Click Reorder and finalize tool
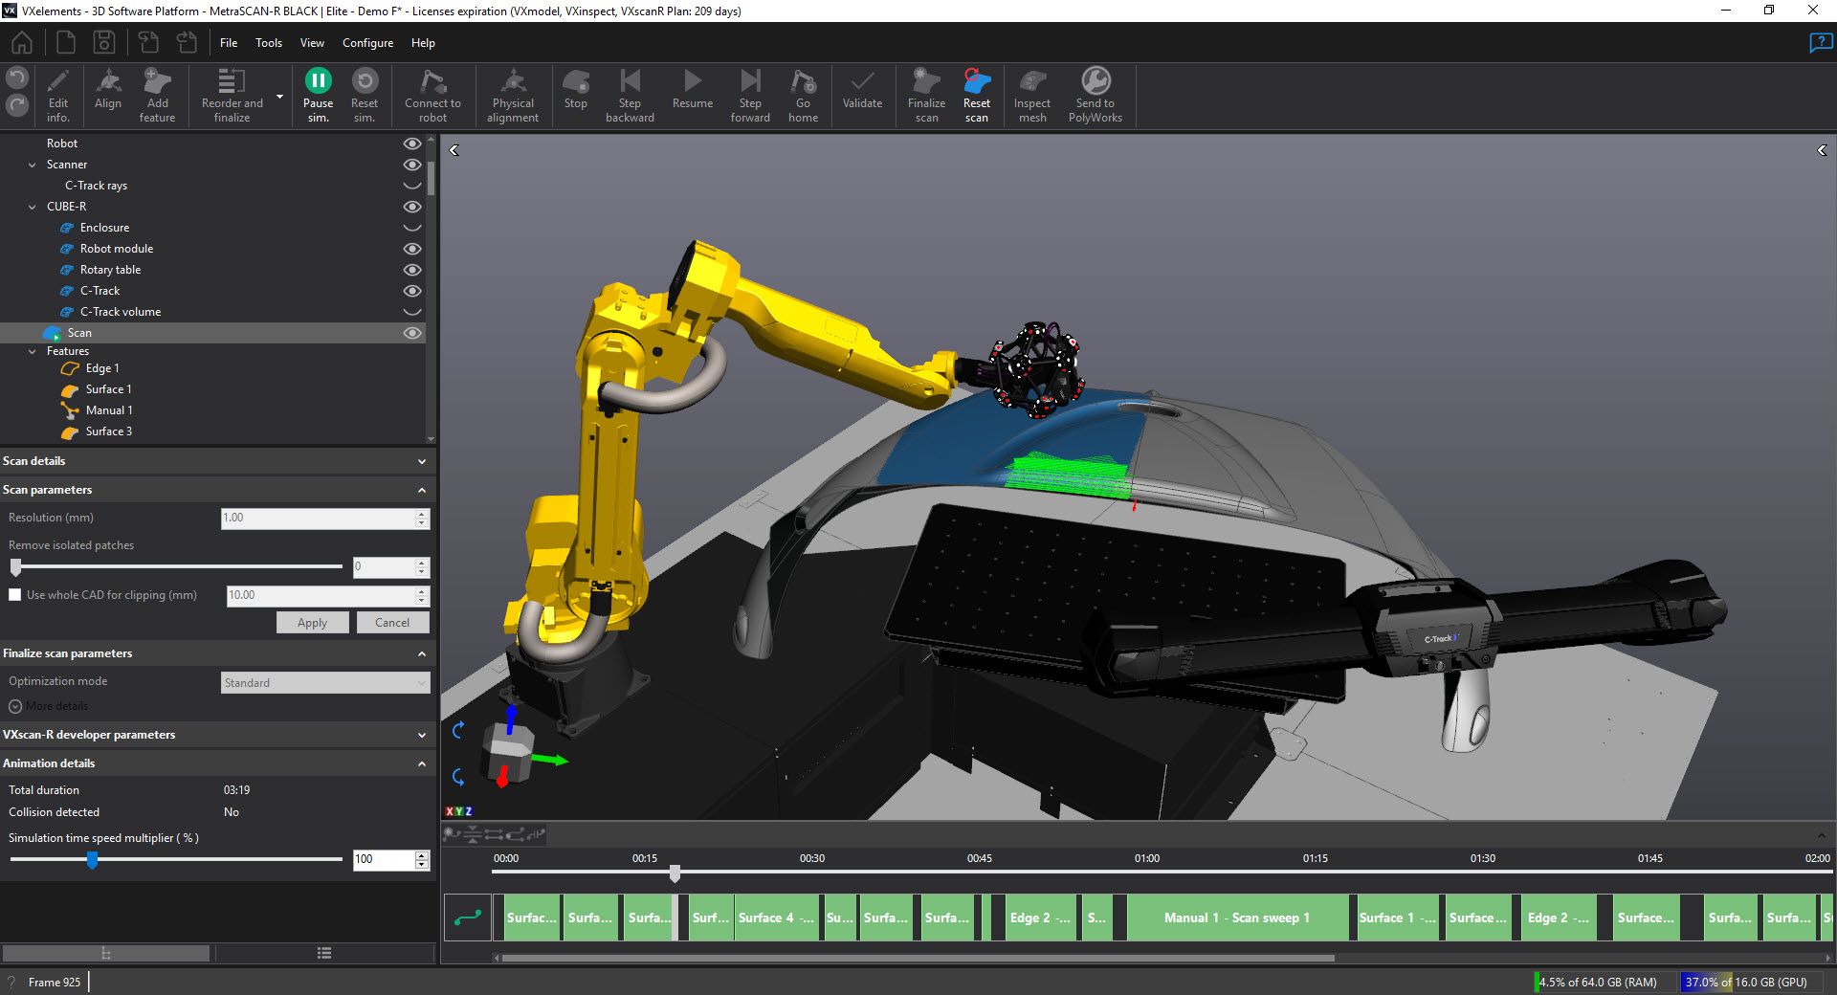This screenshot has height=995, width=1837. tap(232, 96)
